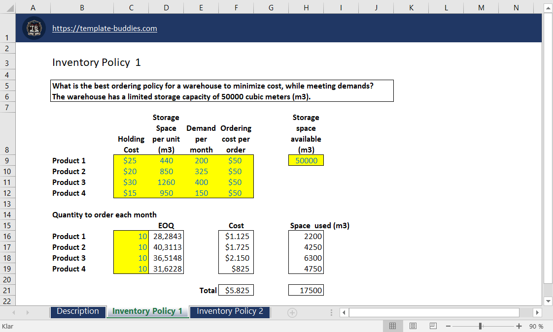Click the right sheet navigation arrow

click(27, 312)
